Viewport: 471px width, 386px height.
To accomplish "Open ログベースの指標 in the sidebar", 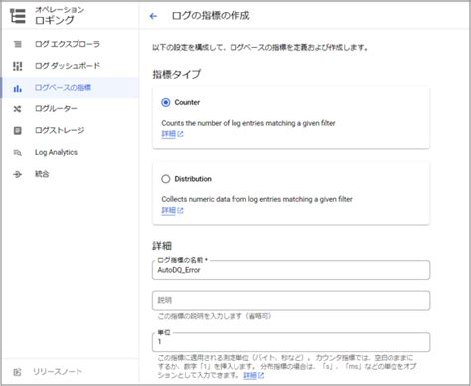I will (71, 88).
